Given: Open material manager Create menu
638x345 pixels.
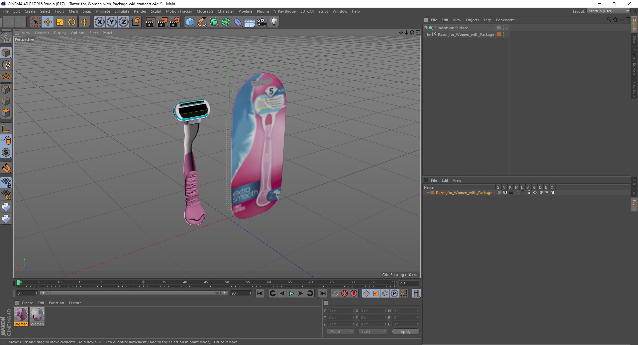Looking at the screenshot, I should click(x=27, y=303).
